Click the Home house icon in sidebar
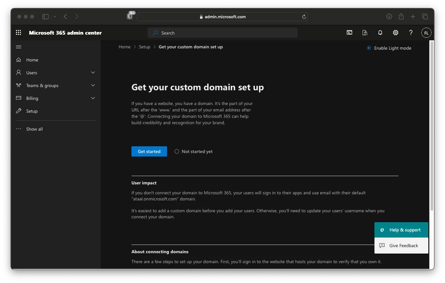 [x=19, y=60]
